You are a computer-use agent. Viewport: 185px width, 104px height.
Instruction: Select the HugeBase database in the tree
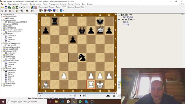pos(12,24)
